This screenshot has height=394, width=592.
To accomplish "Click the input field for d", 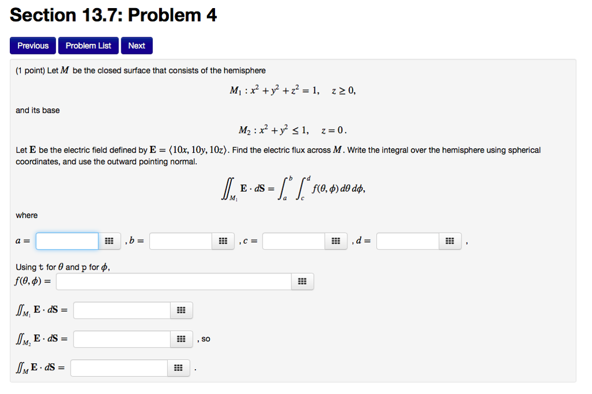I will (x=406, y=241).
